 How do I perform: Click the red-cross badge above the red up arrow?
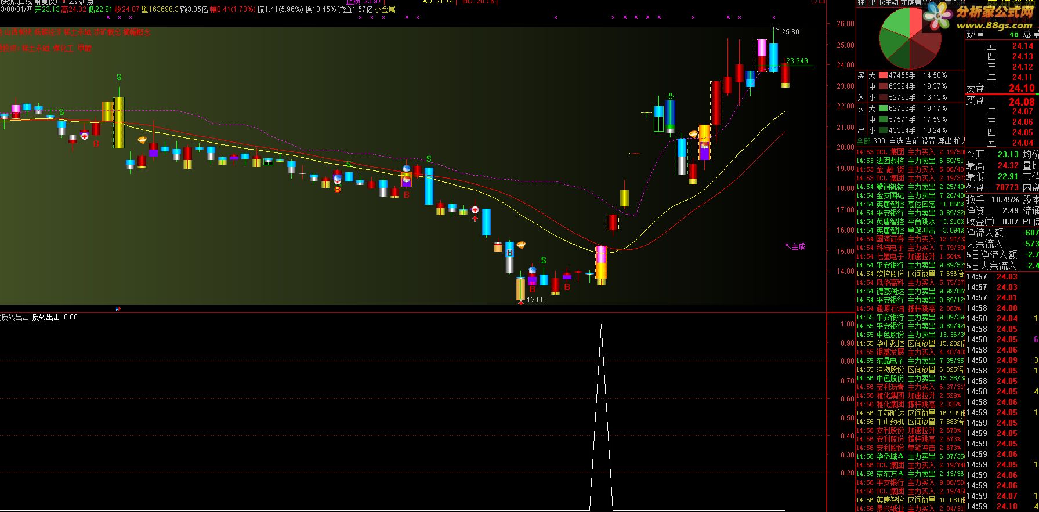tap(475, 209)
